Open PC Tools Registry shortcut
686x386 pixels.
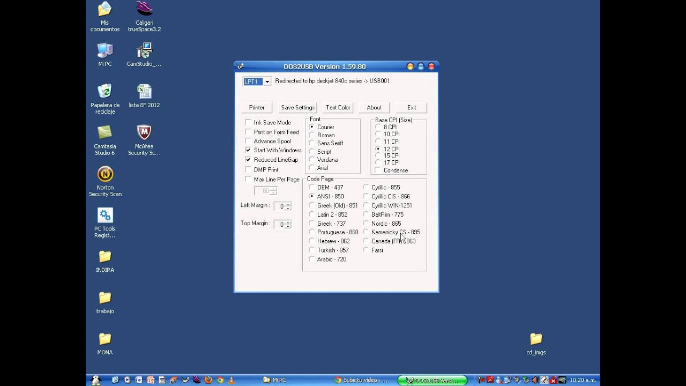click(x=105, y=223)
